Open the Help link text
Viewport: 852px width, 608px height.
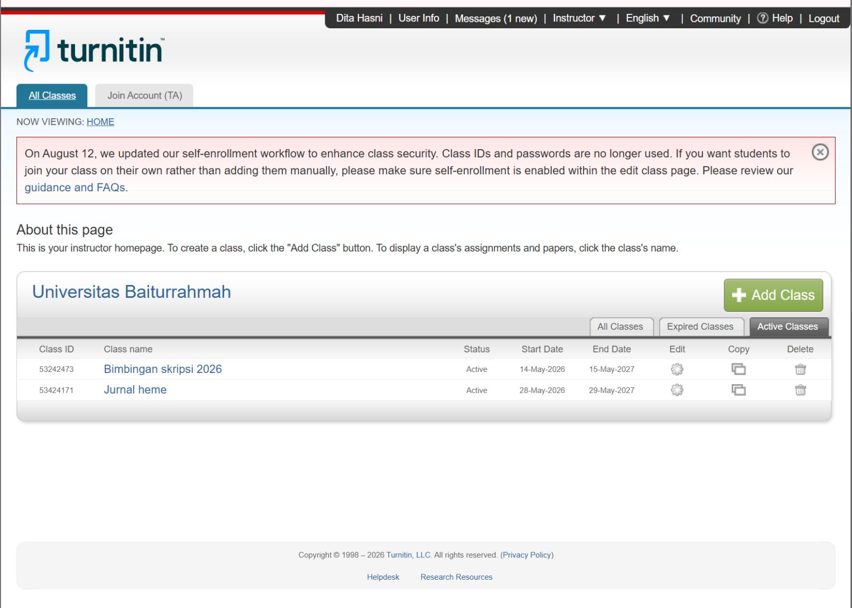(782, 18)
